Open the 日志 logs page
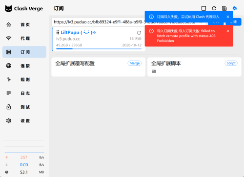Image resolution: width=244 pixels, height=177 pixels. pyautogui.click(x=24, y=93)
